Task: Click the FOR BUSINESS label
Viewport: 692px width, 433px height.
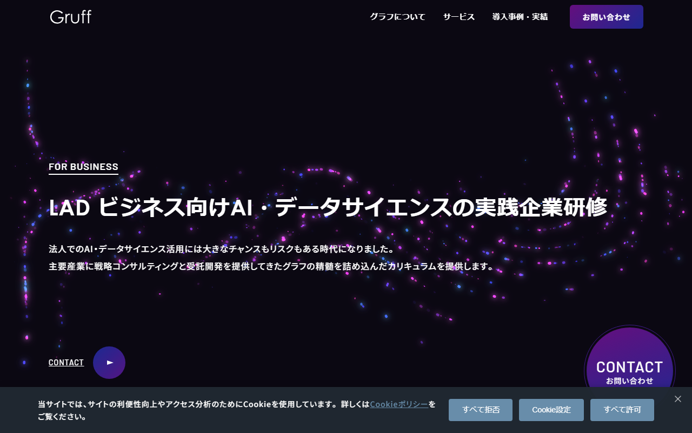Action: coord(83,167)
